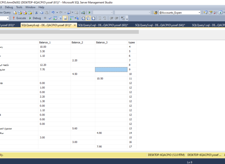Uncomment the selected lines
Viewport: 225px width, 164px height.
click(x=105, y=18)
